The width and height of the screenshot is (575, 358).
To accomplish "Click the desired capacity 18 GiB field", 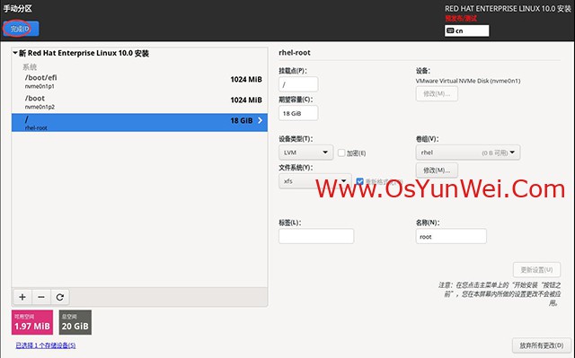I will pyautogui.click(x=298, y=113).
